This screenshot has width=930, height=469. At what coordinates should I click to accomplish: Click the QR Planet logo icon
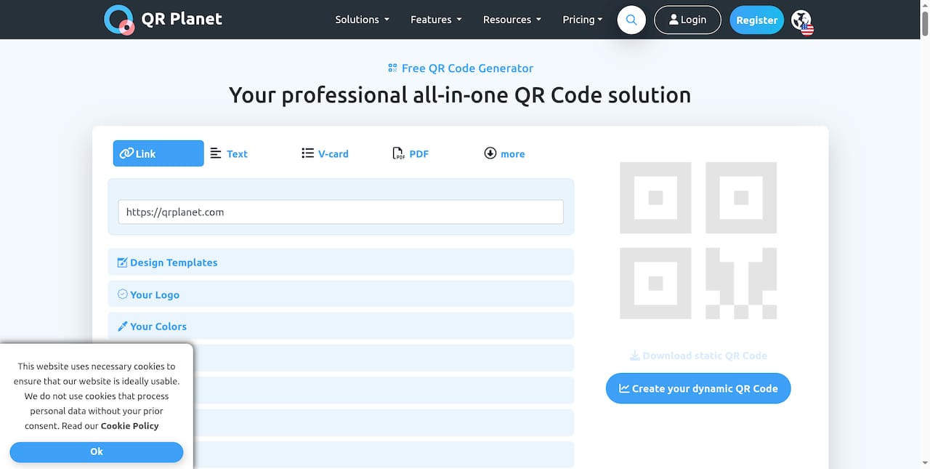118,20
